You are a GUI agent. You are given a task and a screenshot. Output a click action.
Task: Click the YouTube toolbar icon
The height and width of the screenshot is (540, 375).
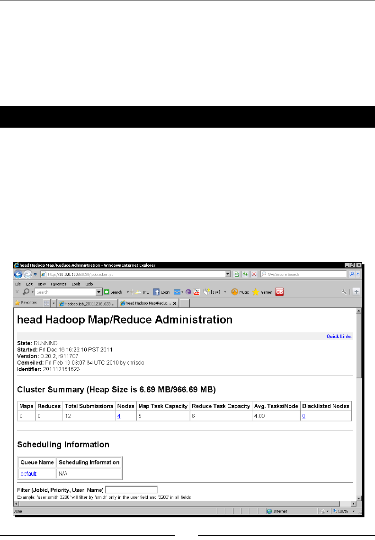tap(196, 292)
